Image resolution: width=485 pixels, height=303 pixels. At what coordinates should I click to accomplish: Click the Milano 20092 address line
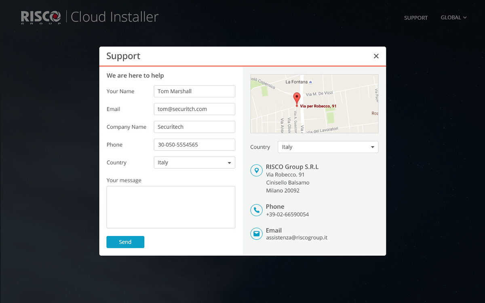pos(283,191)
